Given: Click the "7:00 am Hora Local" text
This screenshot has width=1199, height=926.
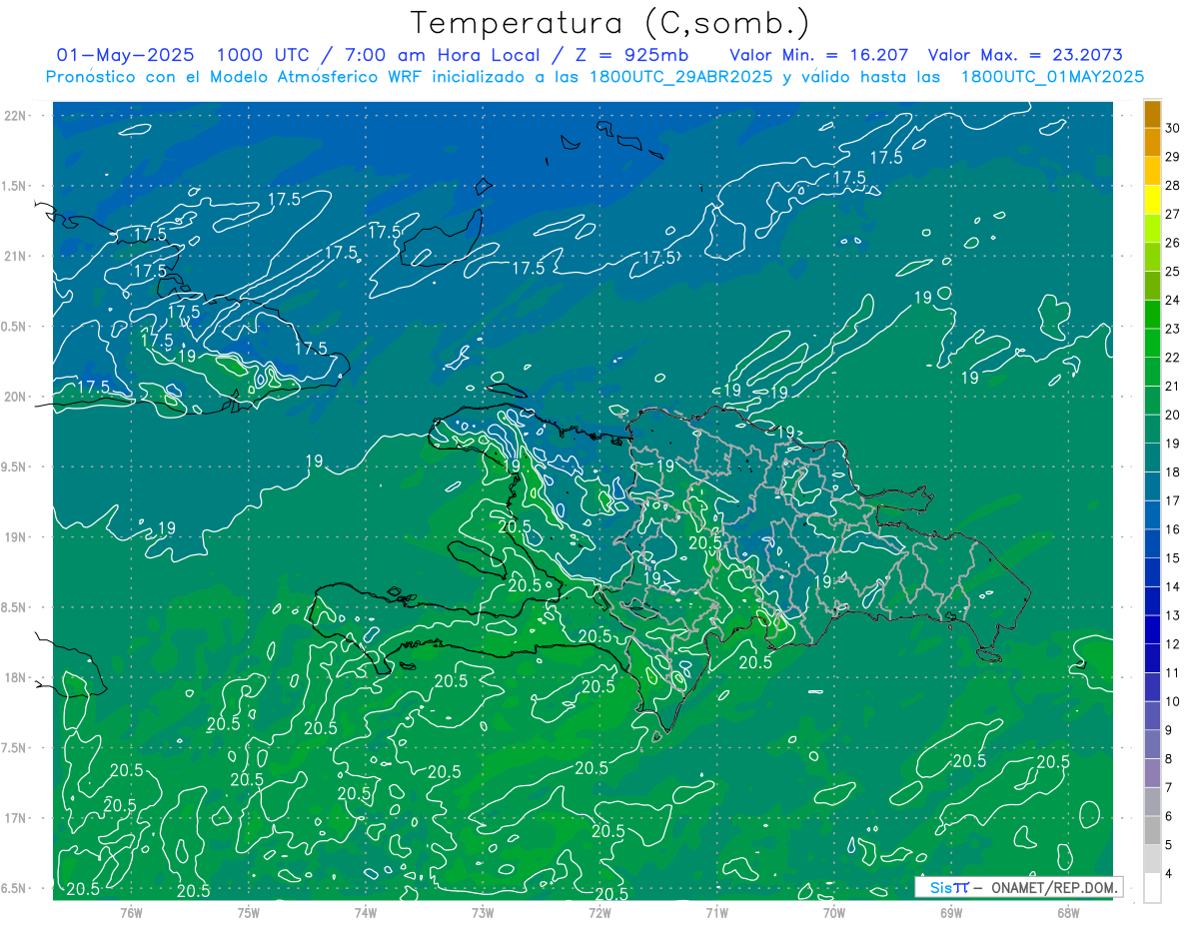Looking at the screenshot, I should pos(441,55).
